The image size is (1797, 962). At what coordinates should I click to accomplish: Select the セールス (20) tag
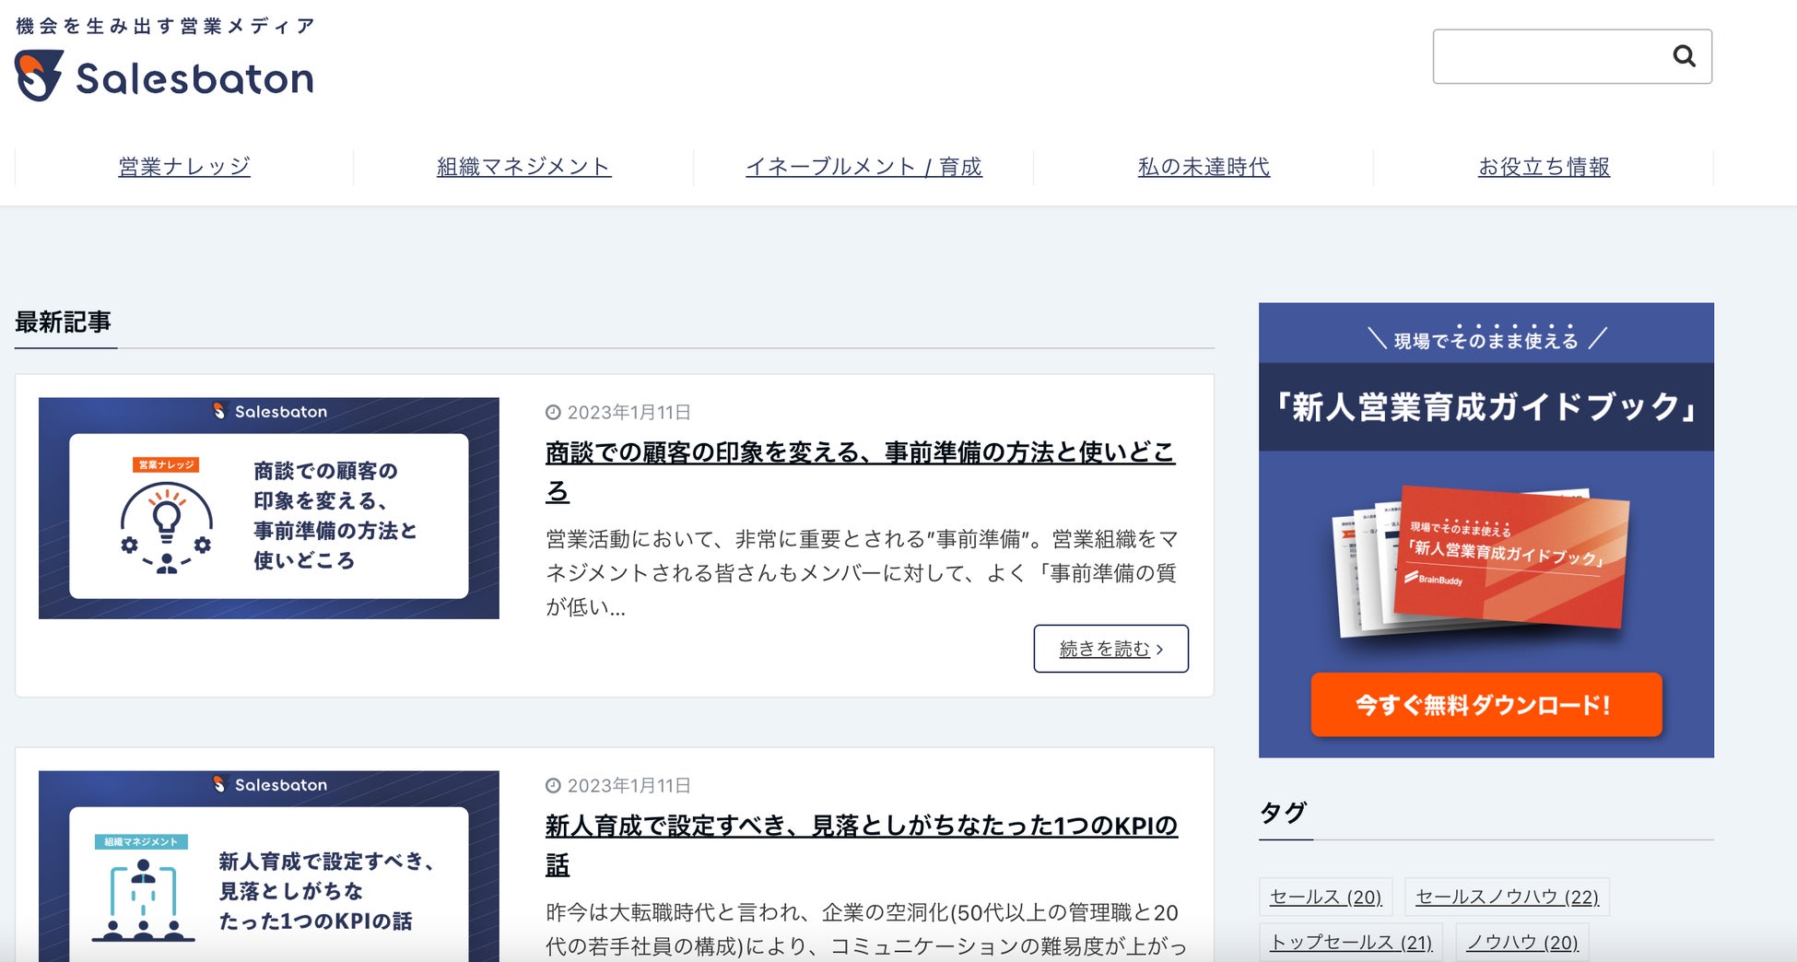click(1325, 897)
